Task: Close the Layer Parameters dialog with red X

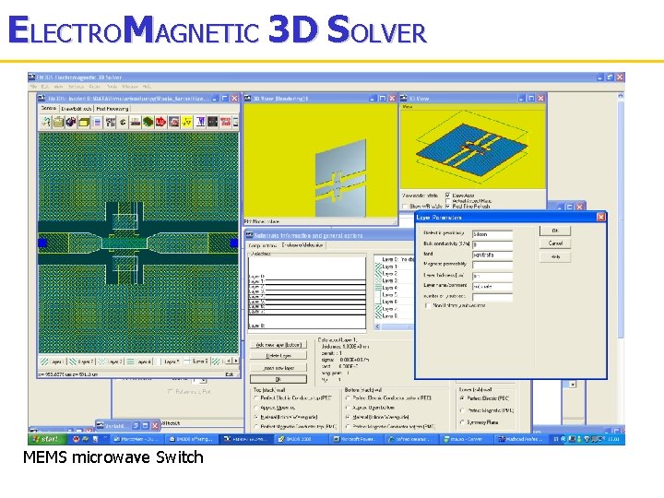Action: pos(601,218)
